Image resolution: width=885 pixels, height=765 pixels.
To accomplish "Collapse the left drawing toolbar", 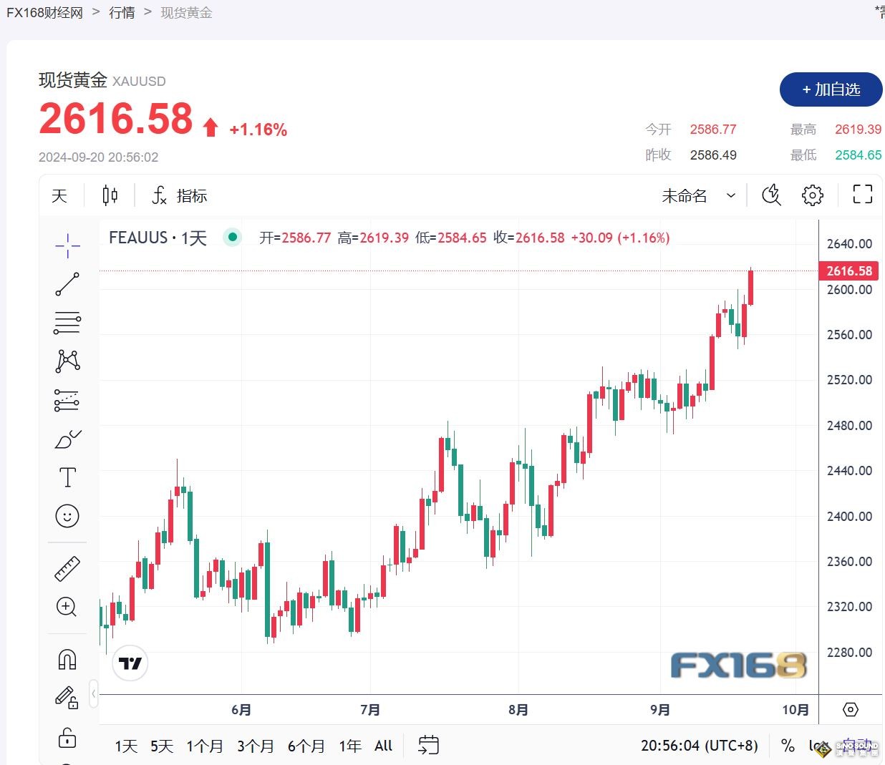I will coord(94,693).
